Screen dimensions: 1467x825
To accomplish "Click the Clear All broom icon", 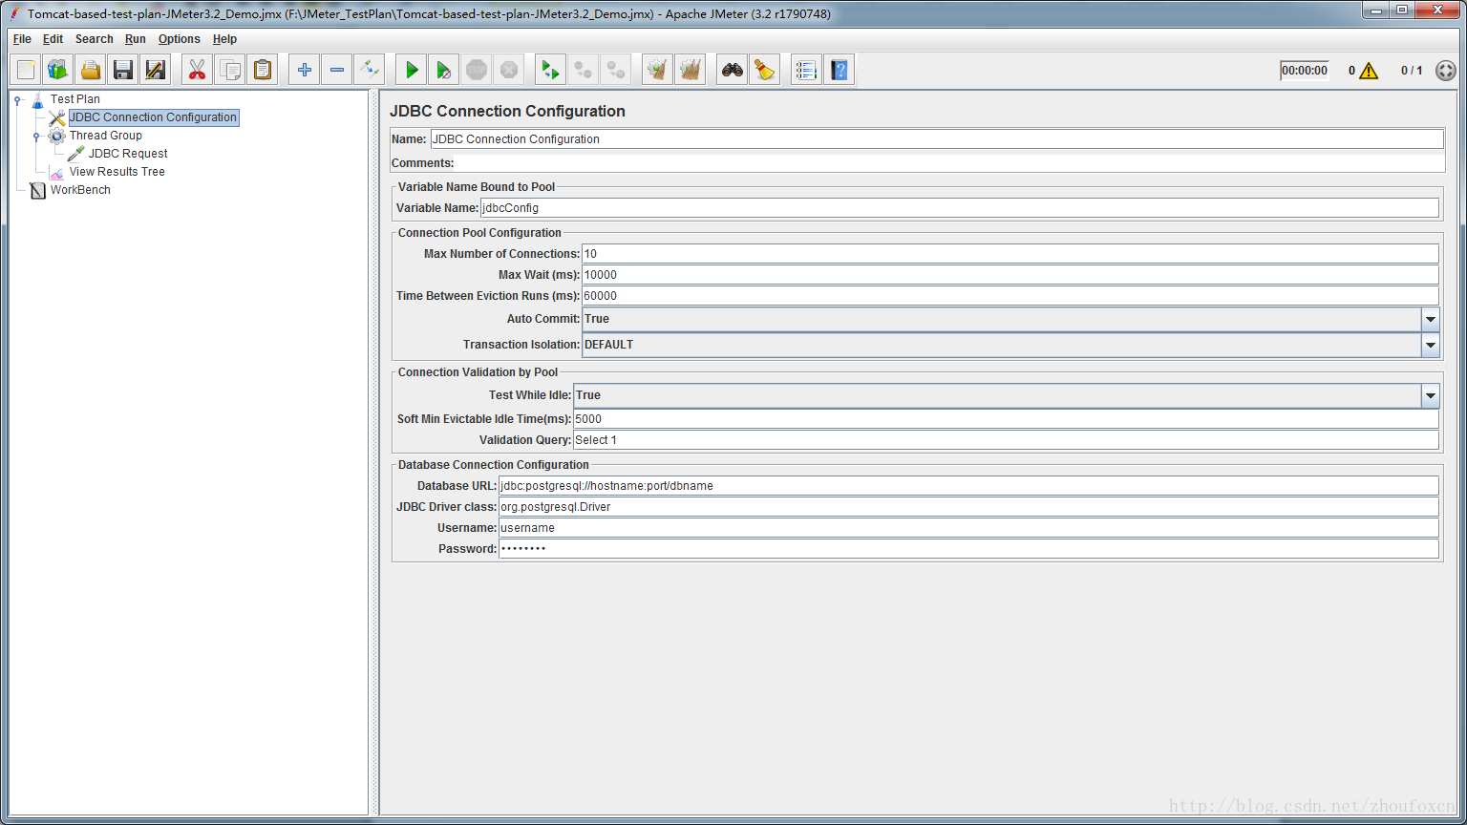I will coord(690,70).
